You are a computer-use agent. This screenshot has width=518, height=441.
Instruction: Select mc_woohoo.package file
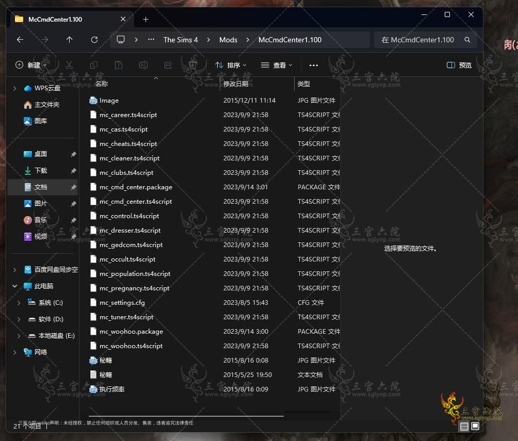[x=215, y=331]
